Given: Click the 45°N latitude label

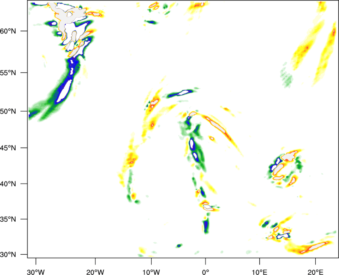Looking at the screenshot, I should (8, 148).
